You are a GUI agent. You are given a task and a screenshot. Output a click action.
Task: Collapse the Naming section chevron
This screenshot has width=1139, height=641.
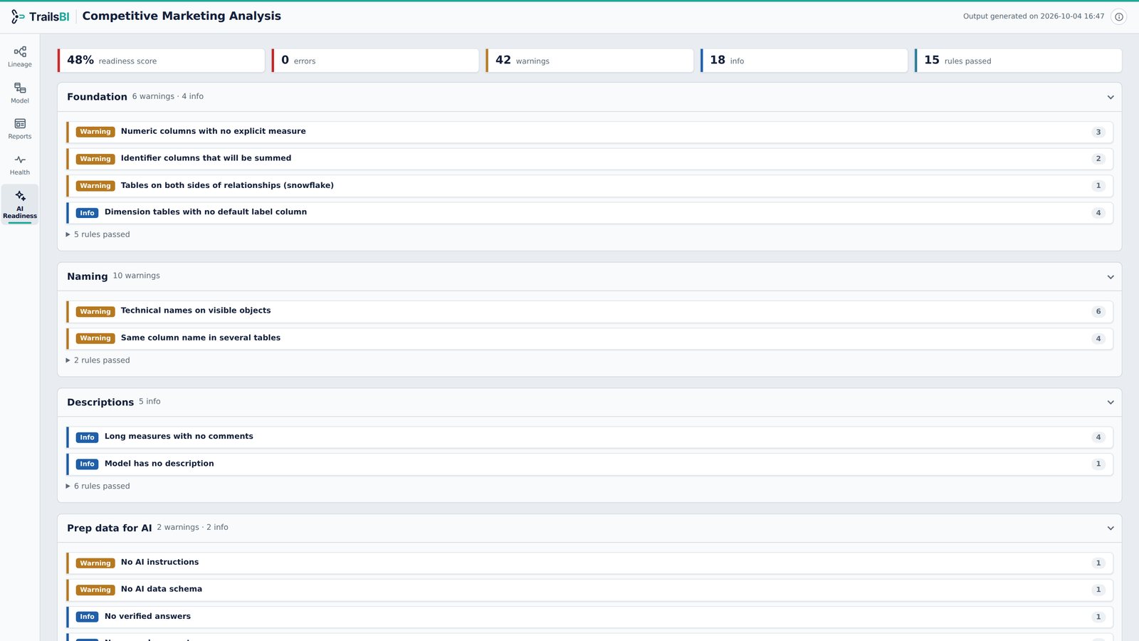(x=1111, y=277)
